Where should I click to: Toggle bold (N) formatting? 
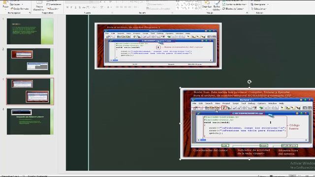(x=67, y=7)
